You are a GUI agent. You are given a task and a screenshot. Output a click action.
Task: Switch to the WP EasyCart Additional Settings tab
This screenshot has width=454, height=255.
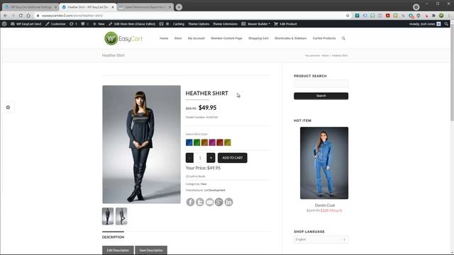click(30, 7)
